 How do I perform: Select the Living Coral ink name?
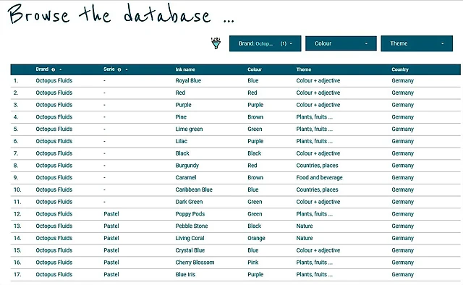190,238
